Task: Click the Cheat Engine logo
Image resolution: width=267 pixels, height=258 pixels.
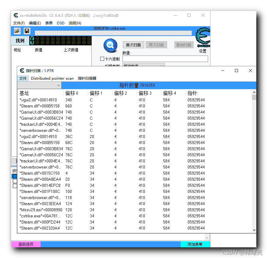Action: [x=203, y=37]
